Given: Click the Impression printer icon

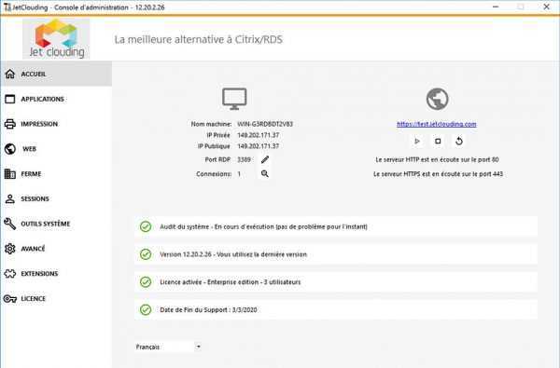Looking at the screenshot, I should point(10,124).
